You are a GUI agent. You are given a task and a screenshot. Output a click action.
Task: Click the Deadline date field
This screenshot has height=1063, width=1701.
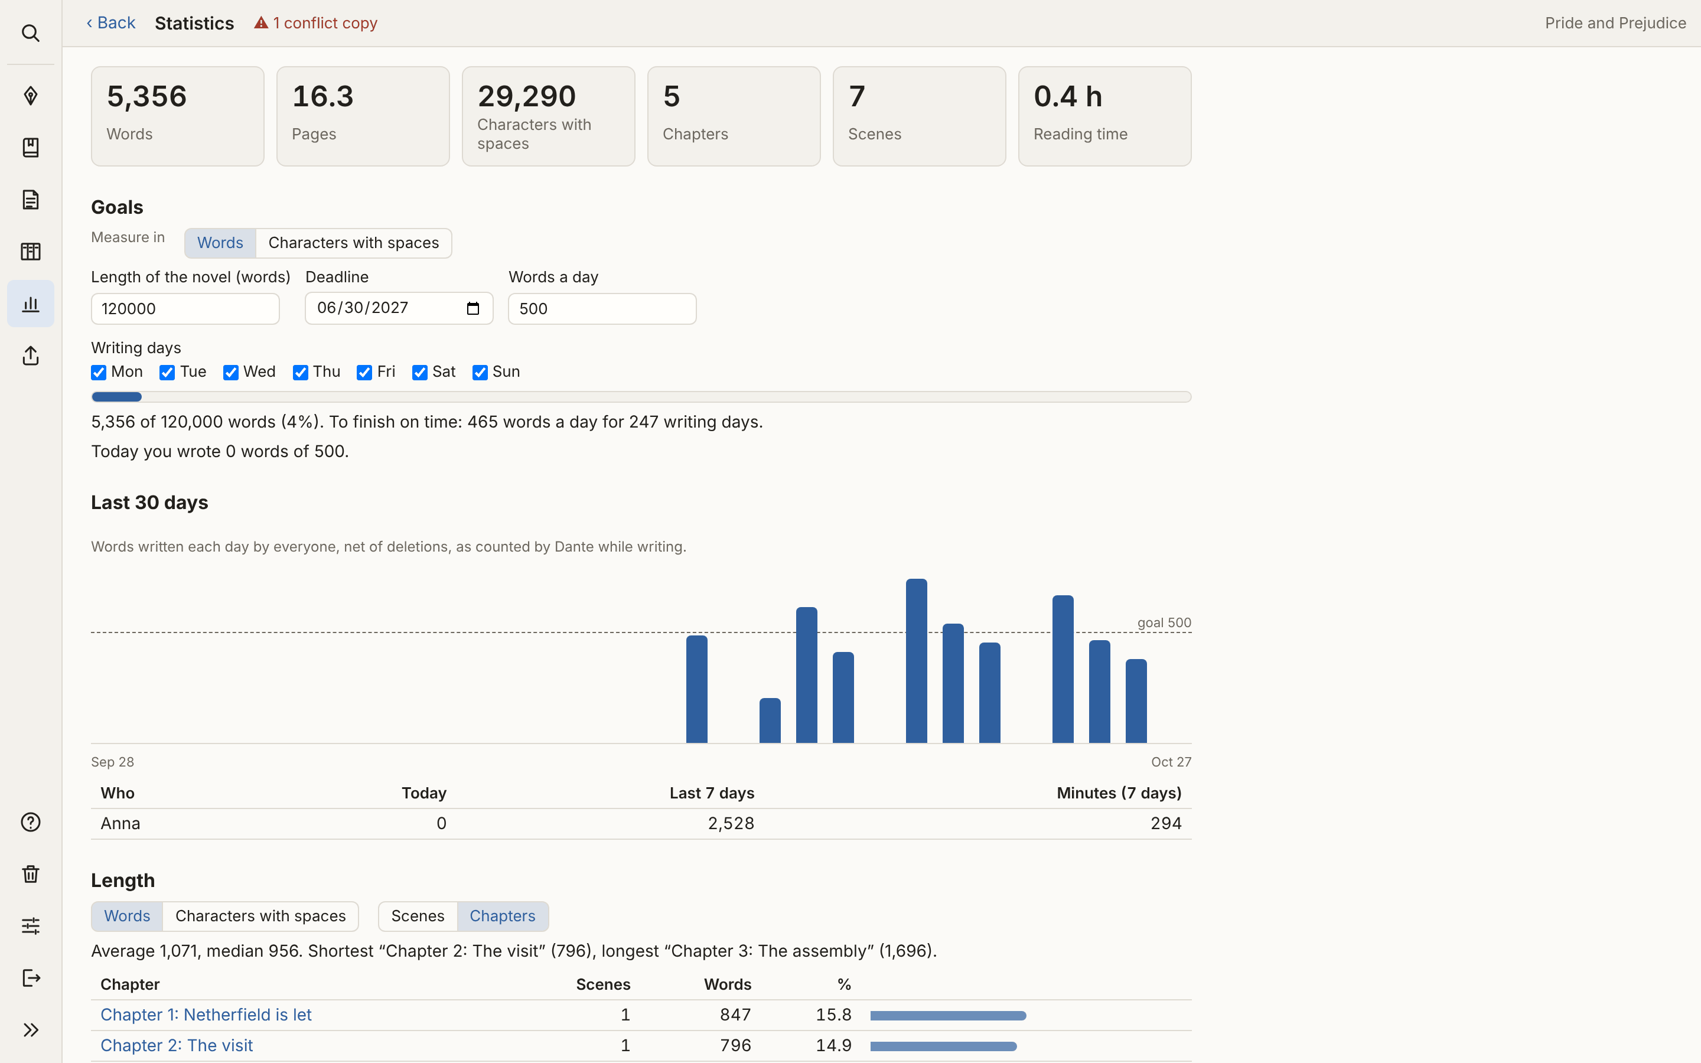tap(399, 309)
